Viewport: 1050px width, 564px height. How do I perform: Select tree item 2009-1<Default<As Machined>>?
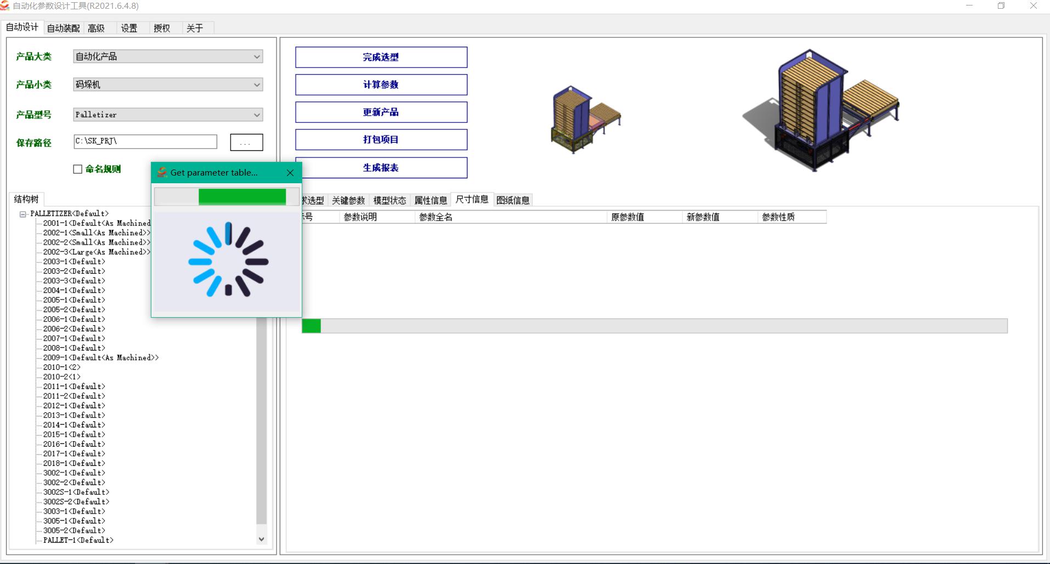[x=100, y=357]
